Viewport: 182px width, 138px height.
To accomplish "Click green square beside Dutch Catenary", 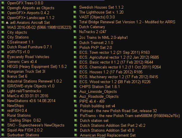I will pyautogui.click(x=75, y=27).
